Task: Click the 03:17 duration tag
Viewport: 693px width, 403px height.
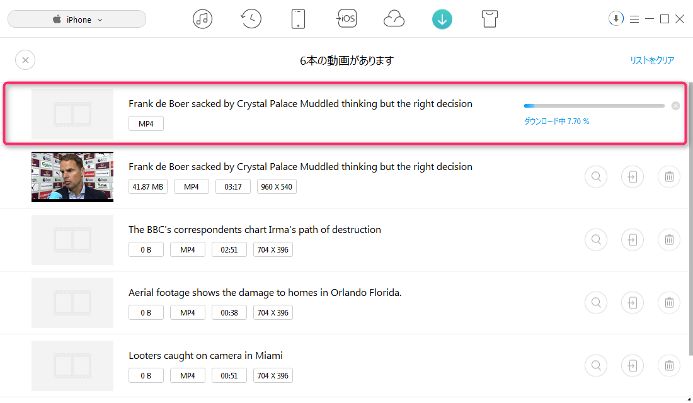Action: [x=233, y=187]
